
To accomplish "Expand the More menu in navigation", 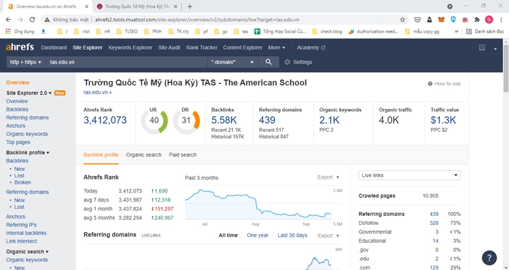I will pos(277,48).
